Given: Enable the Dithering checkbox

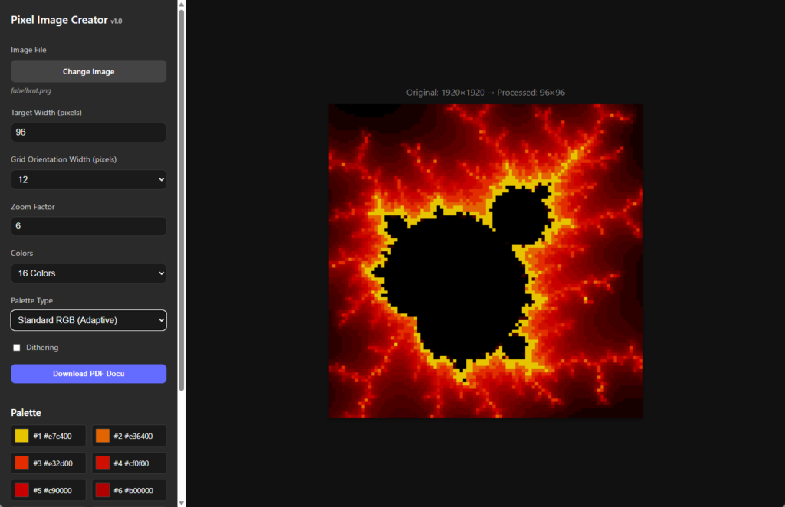Looking at the screenshot, I should 17,348.
